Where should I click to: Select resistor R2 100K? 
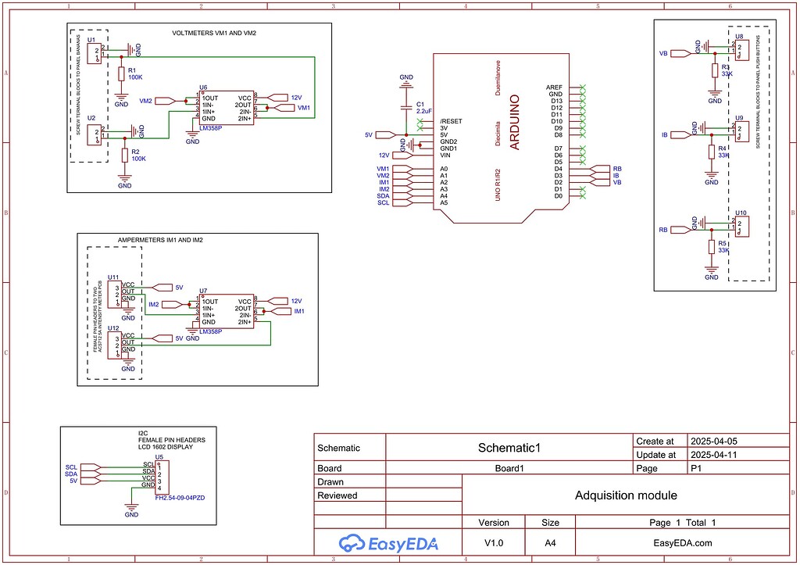[x=125, y=156]
